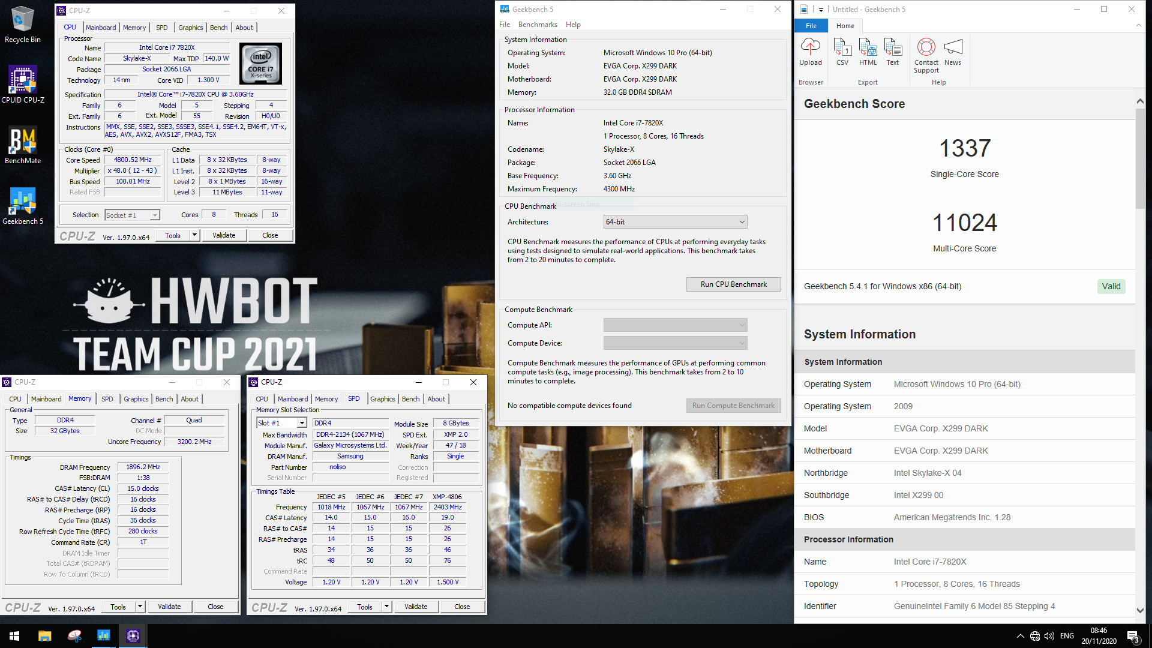Click the 1337 Single-Core Score value

point(964,148)
